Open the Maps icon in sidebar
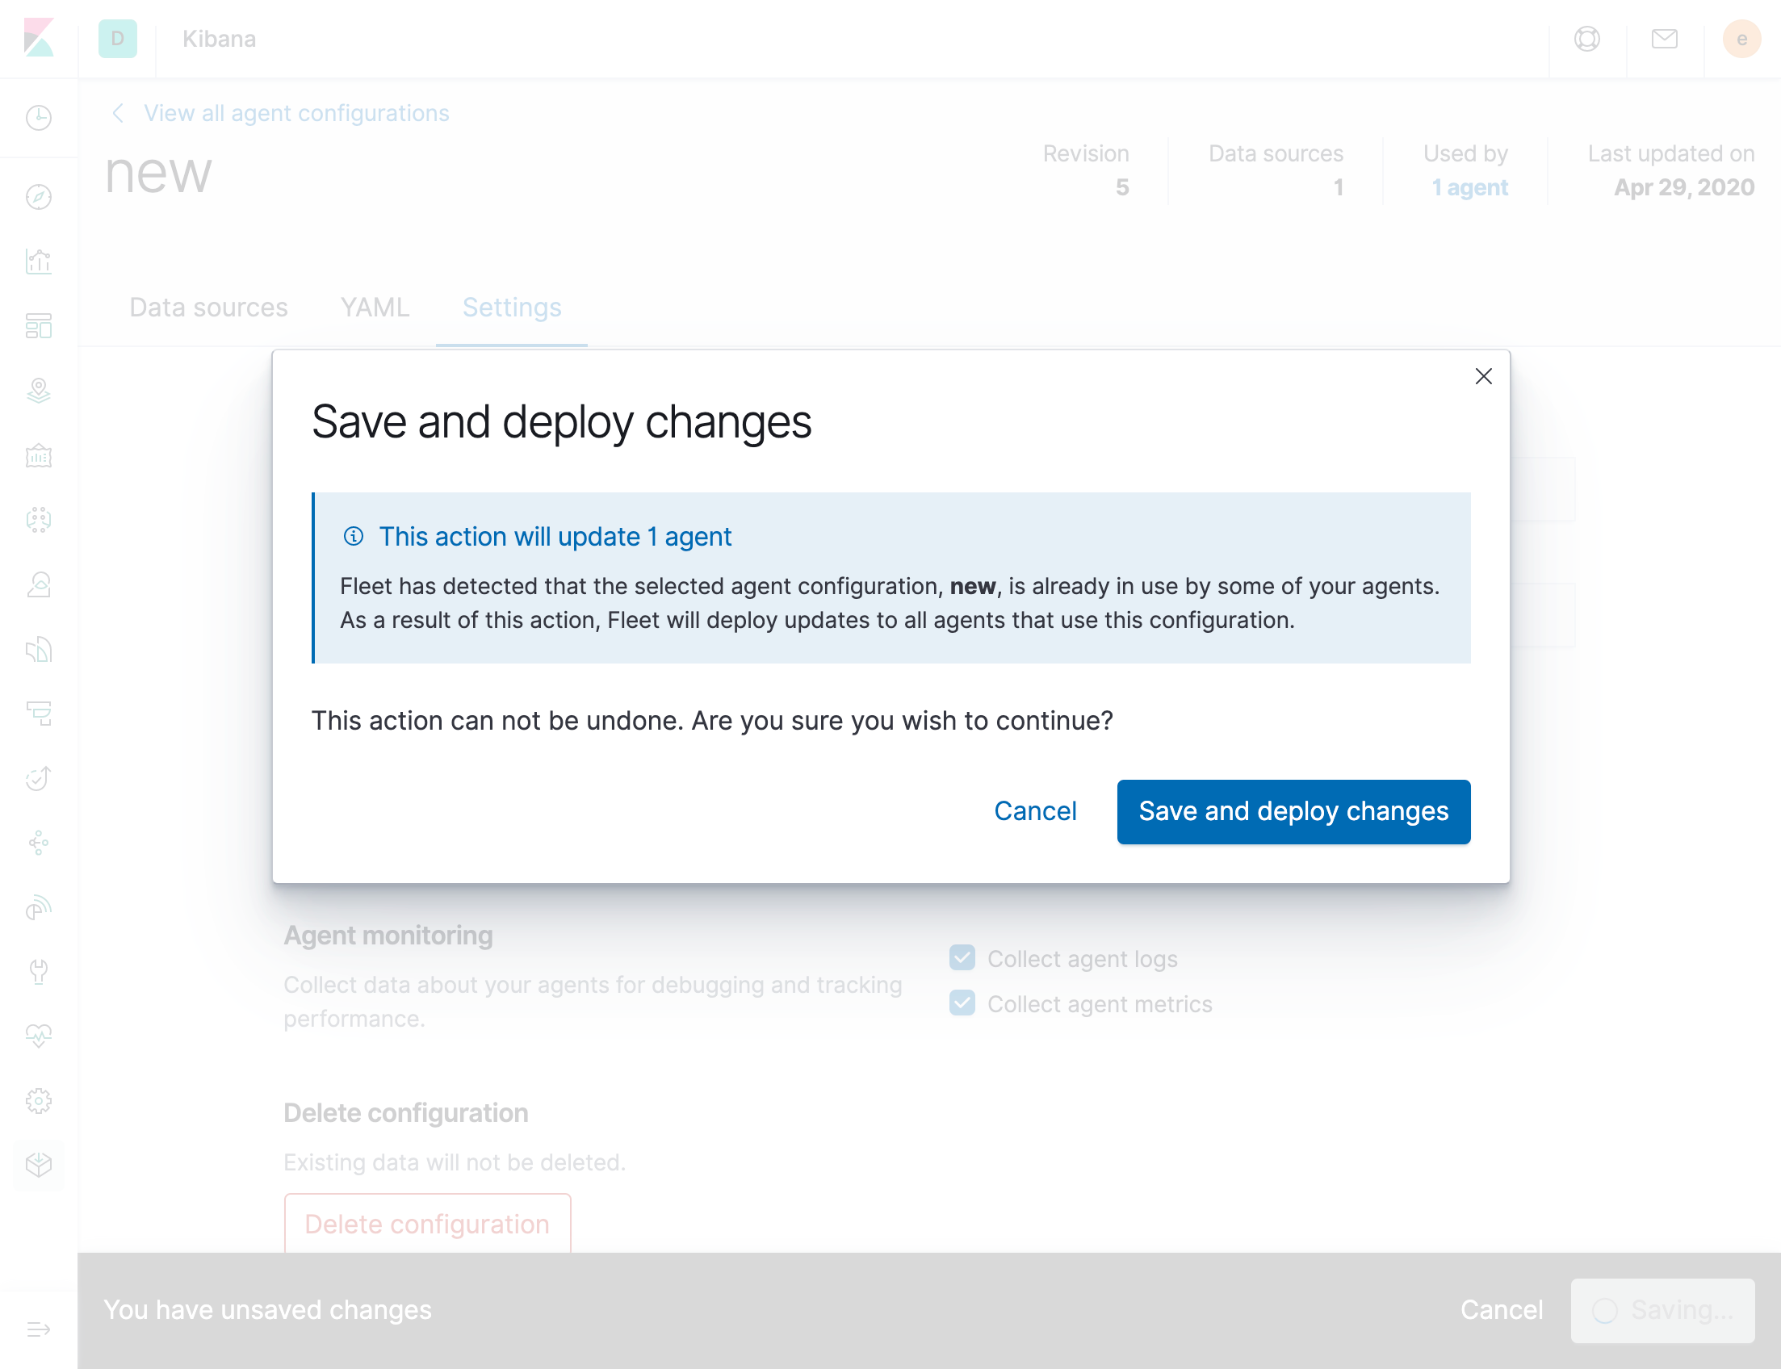Screen dimensions: 1781x1369 [38, 391]
